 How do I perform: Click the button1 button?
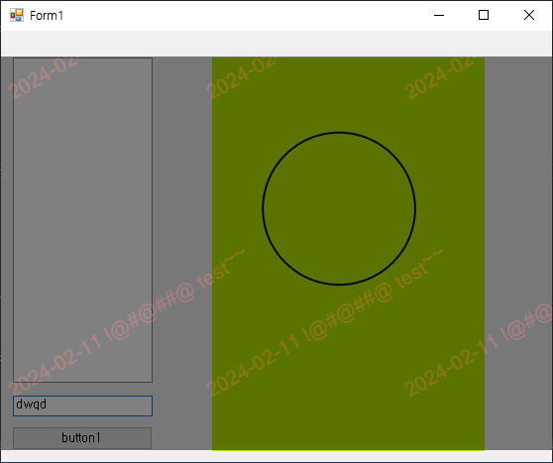pos(82,438)
